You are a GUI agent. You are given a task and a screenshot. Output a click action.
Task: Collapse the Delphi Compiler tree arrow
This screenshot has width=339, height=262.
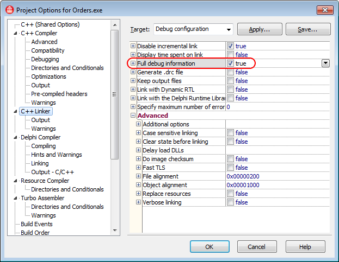pyautogui.click(x=16, y=137)
